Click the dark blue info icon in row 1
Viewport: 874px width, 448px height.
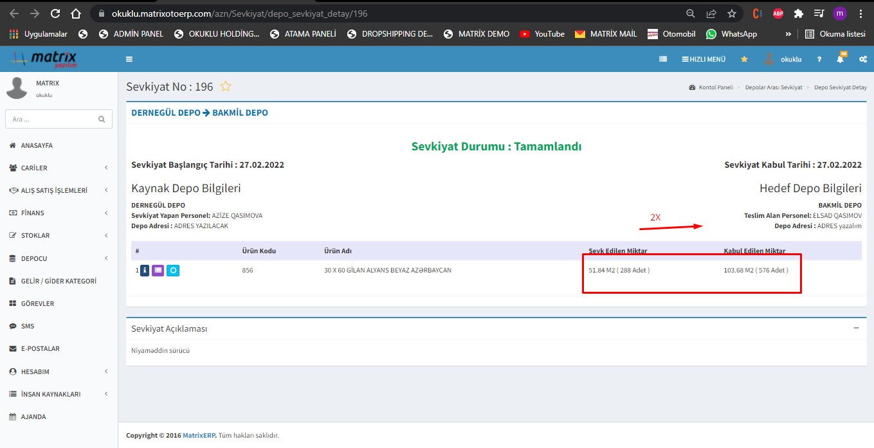coord(145,271)
